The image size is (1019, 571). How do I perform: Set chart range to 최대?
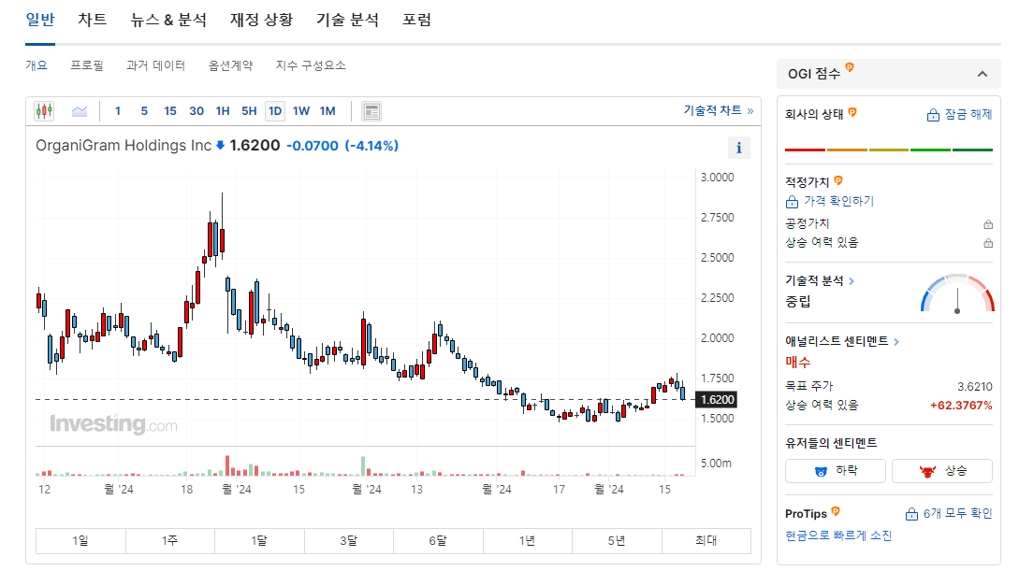[706, 540]
